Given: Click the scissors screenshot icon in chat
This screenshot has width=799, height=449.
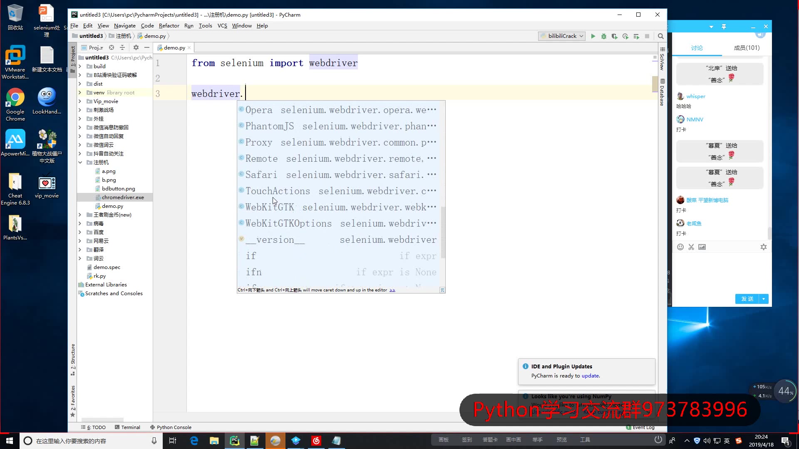Looking at the screenshot, I should coord(691,247).
